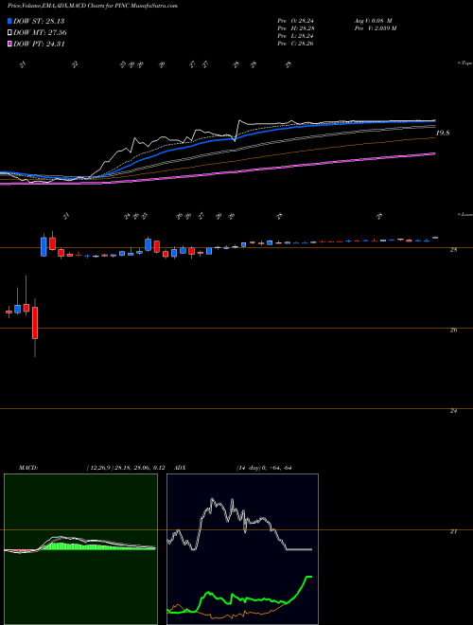Viewport: 473px width, 625px height.
Task: Click the MACD panel heading
Action: [x=28, y=468]
